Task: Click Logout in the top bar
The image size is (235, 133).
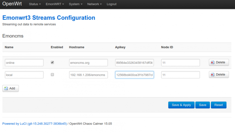Action: click(111, 4)
